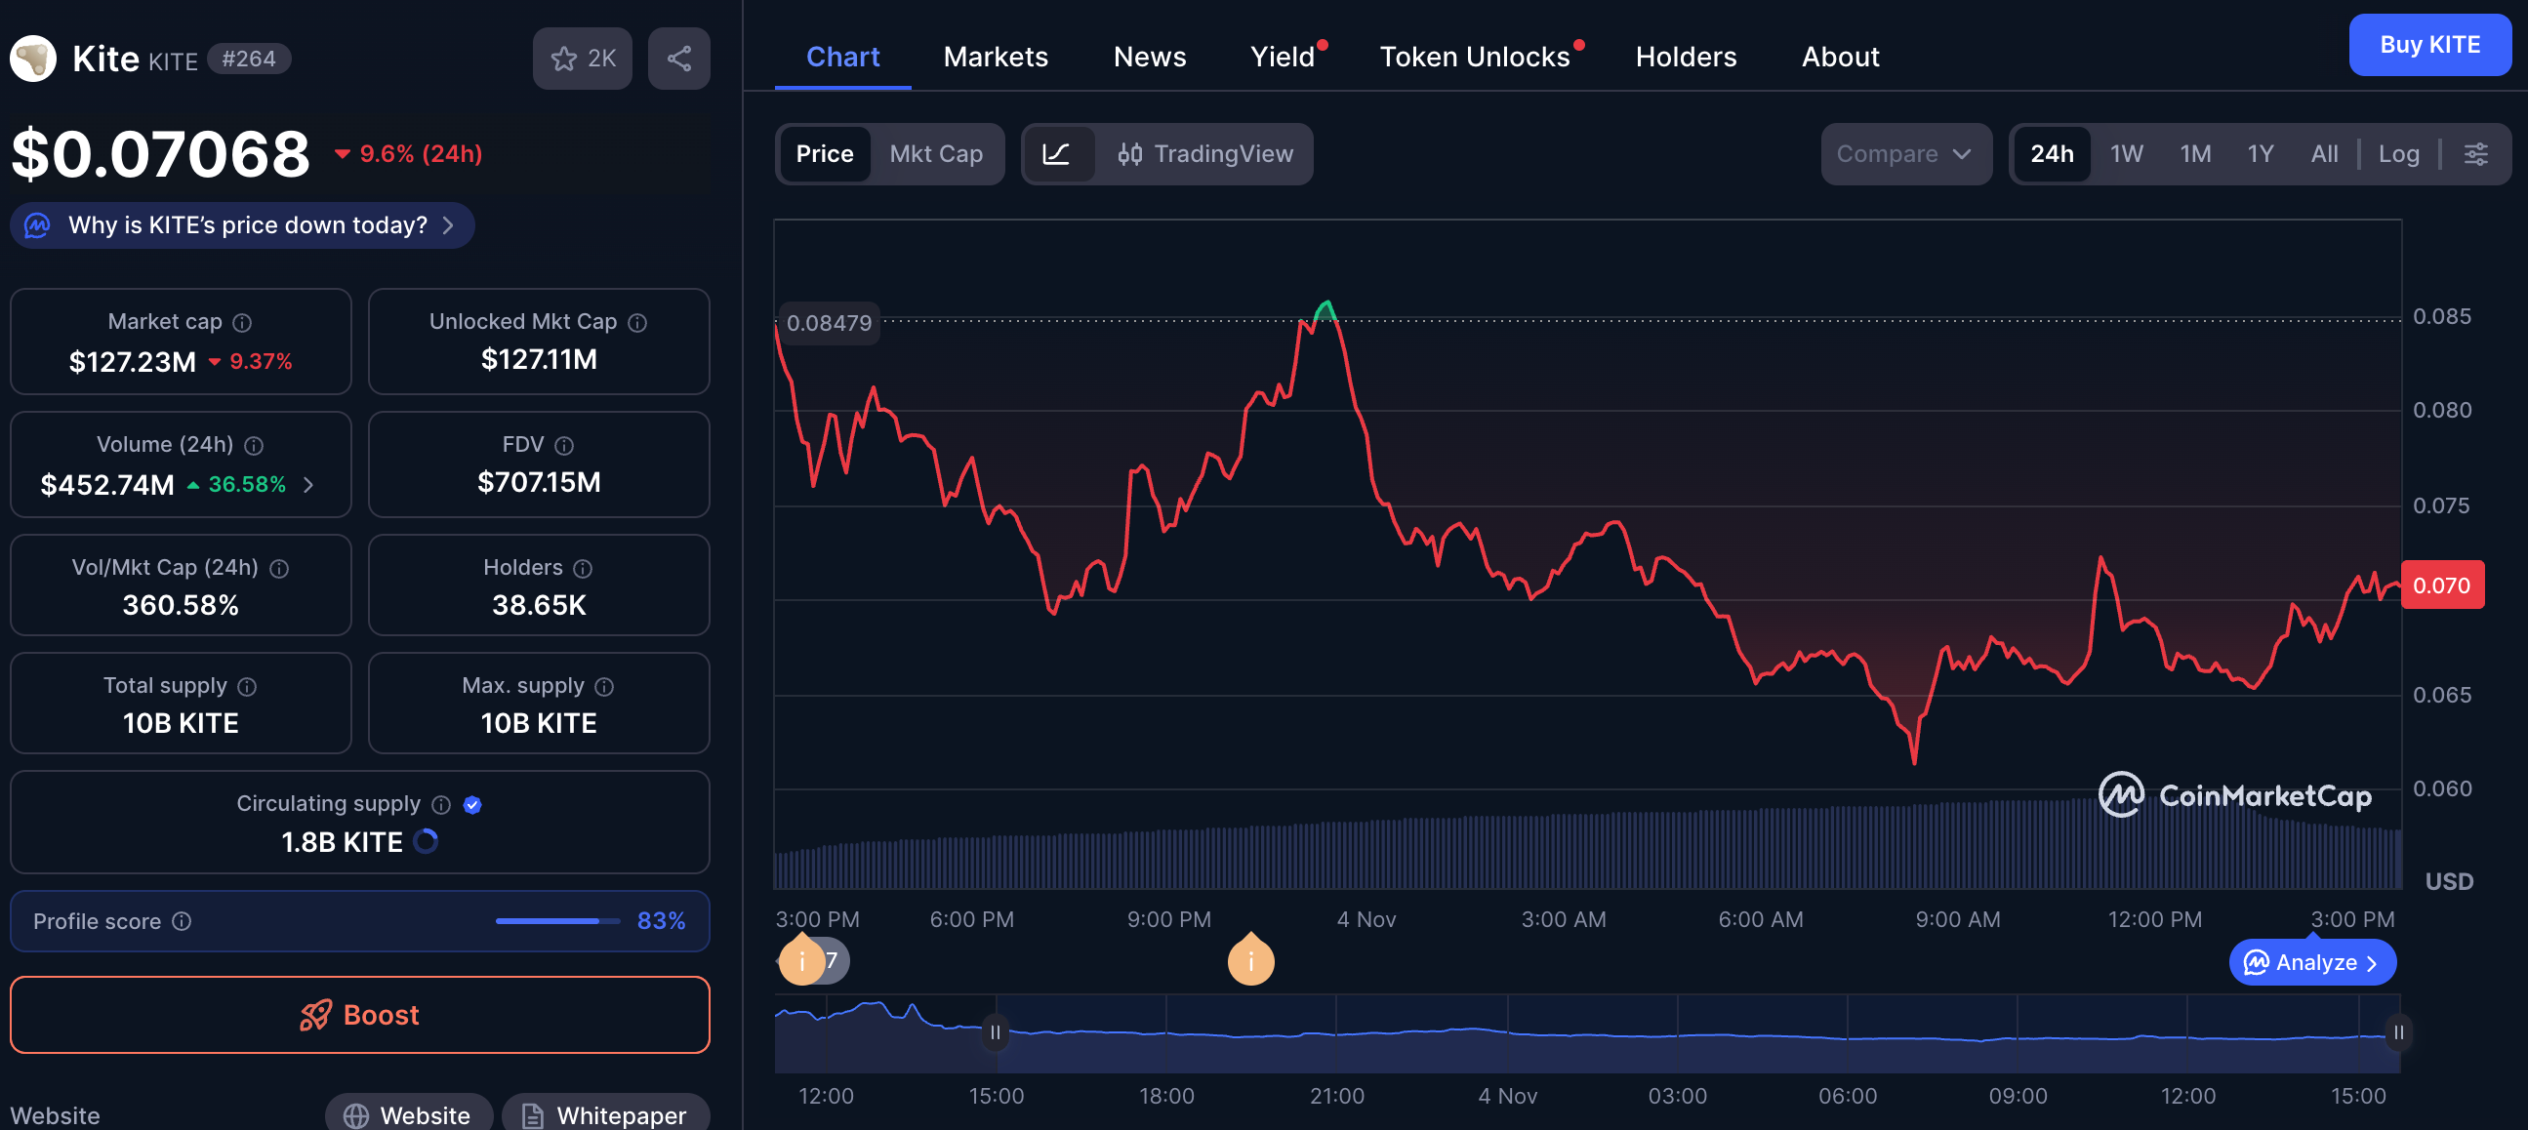This screenshot has width=2528, height=1130.
Task: Switch chart view to Mkt Cap
Action: pyautogui.click(x=935, y=154)
